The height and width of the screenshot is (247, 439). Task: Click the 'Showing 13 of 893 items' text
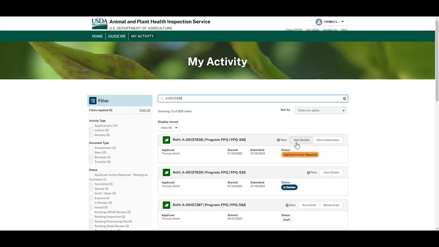coord(175,111)
